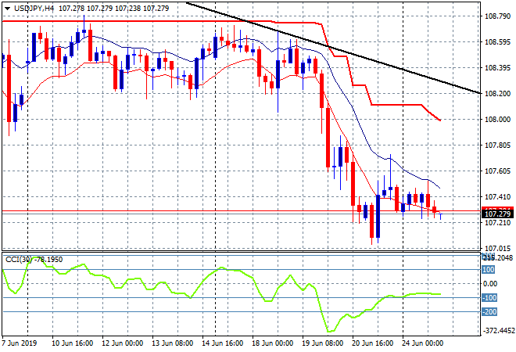The image size is (516, 352).
Task: Click the 108.790 price axis label
Action: (497, 16)
